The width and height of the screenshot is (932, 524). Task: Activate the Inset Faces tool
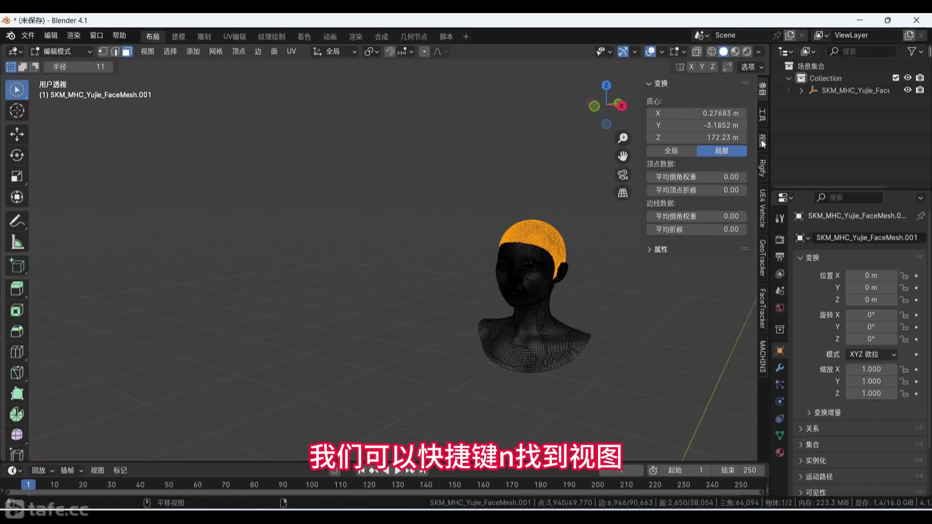point(17,310)
